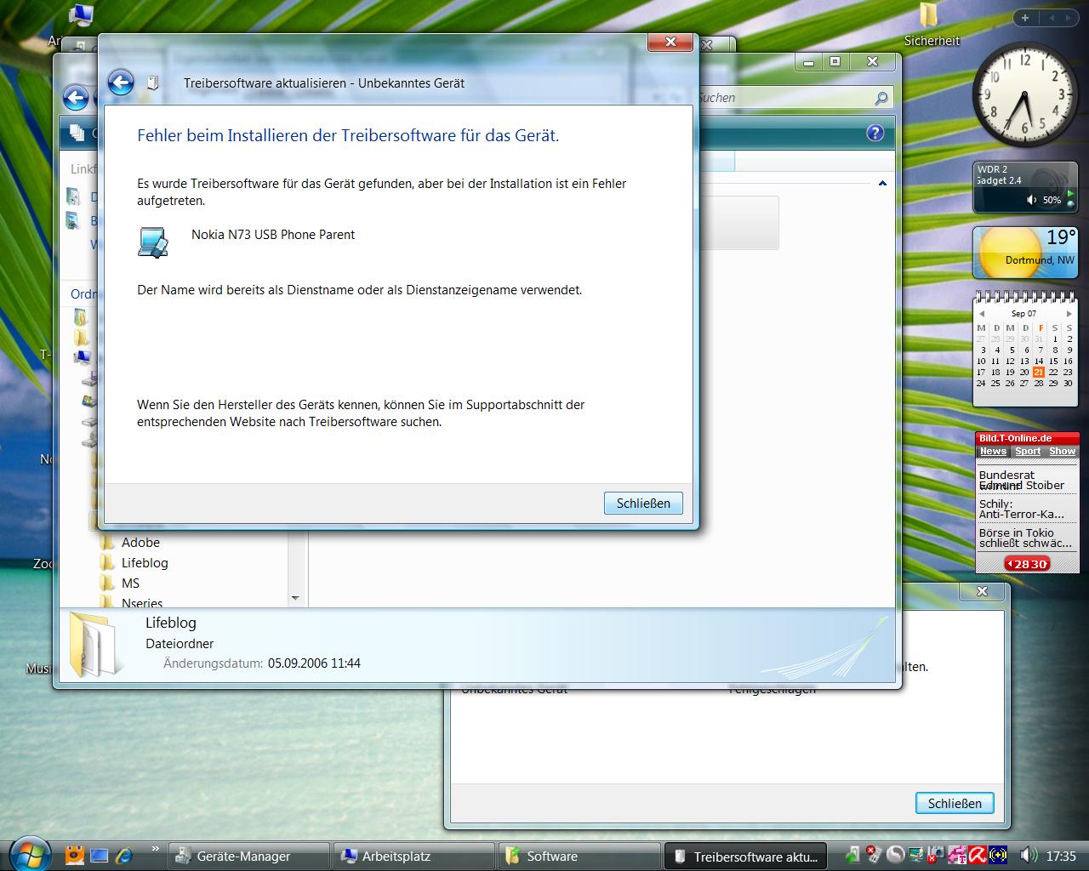Open the Börse in Tokio headline

pyautogui.click(x=1025, y=538)
